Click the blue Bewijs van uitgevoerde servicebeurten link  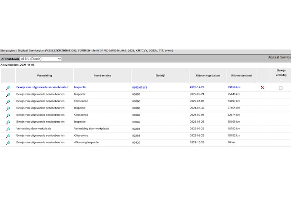(42, 87)
